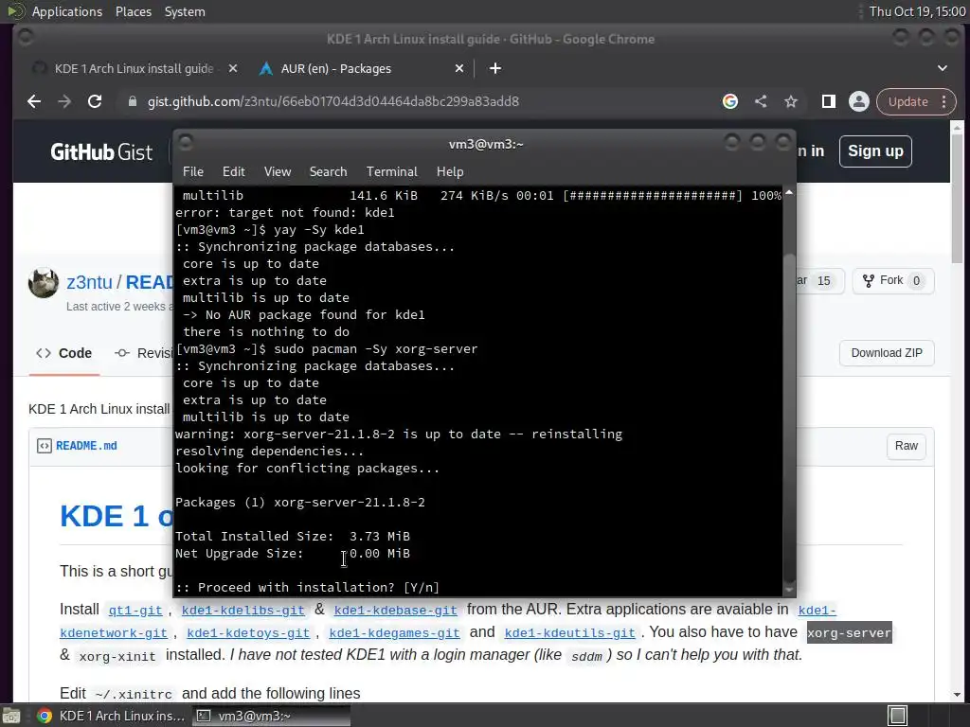970x727 pixels.
Task: Open Chrome profile avatar
Action: [858, 101]
